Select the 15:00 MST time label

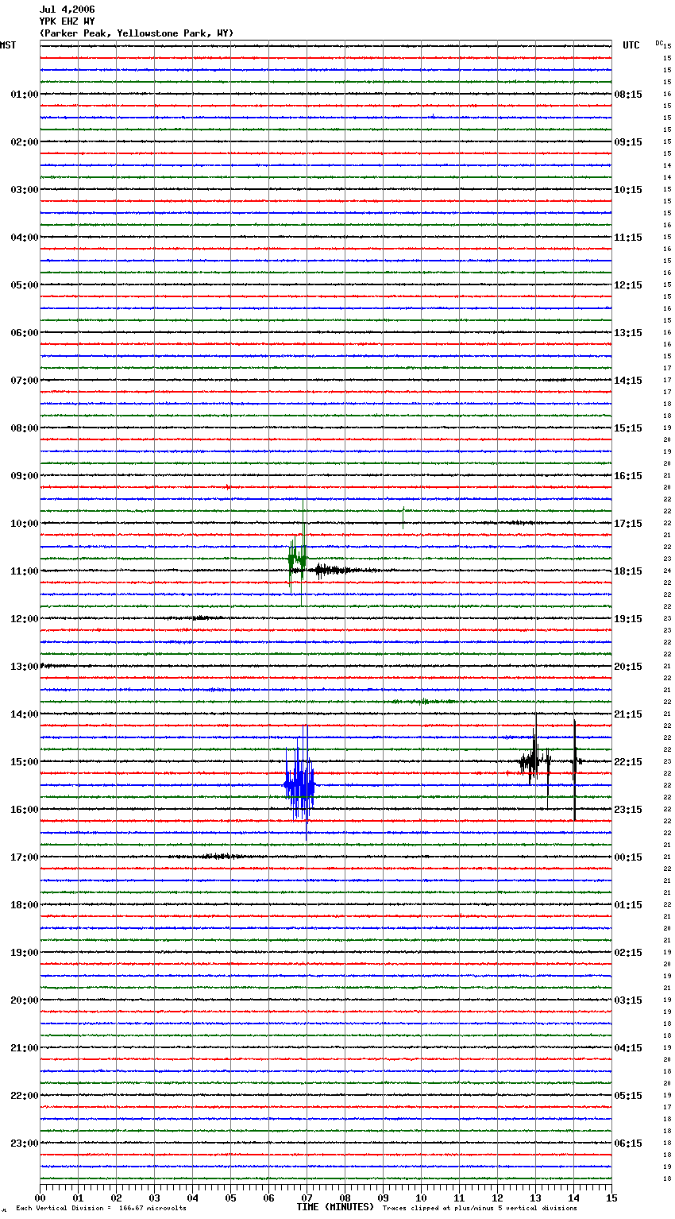click(x=25, y=762)
